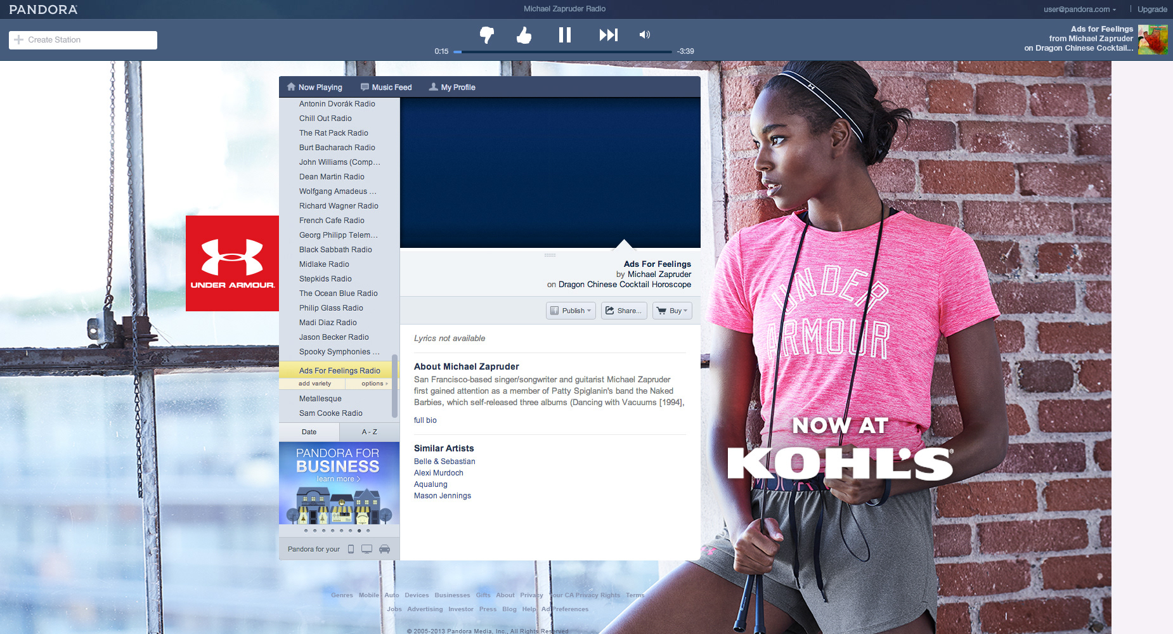This screenshot has height=634, width=1173.
Task: Expand the station options menu
Action: (x=374, y=384)
